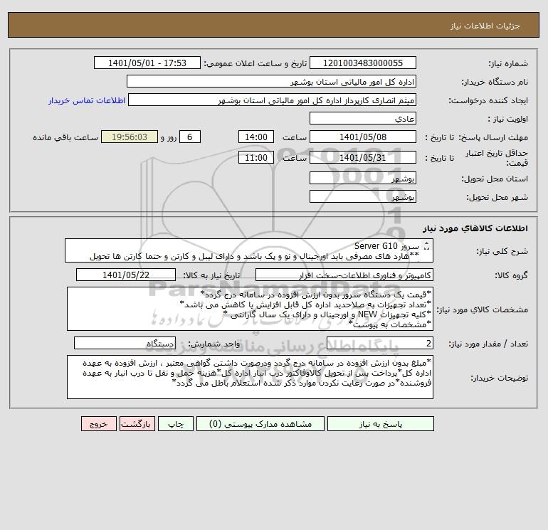Click the بازگشت back button

click(137, 424)
